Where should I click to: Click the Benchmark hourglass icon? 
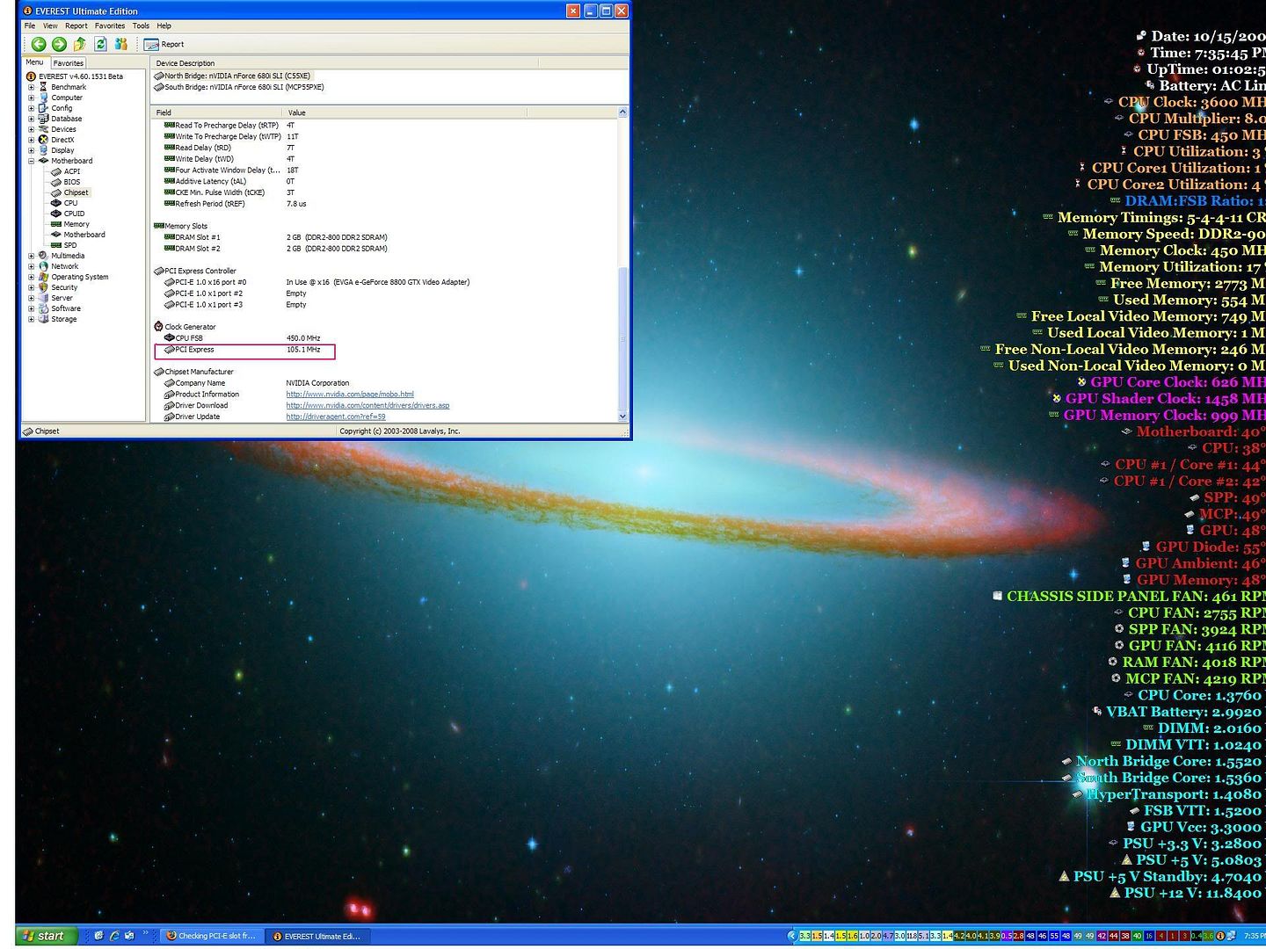tap(43, 87)
